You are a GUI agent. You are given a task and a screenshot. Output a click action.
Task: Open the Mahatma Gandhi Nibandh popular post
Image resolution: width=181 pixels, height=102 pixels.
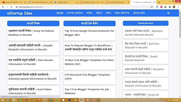click(x=144, y=33)
